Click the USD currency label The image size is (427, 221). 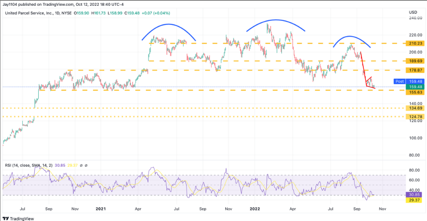coord(413,12)
